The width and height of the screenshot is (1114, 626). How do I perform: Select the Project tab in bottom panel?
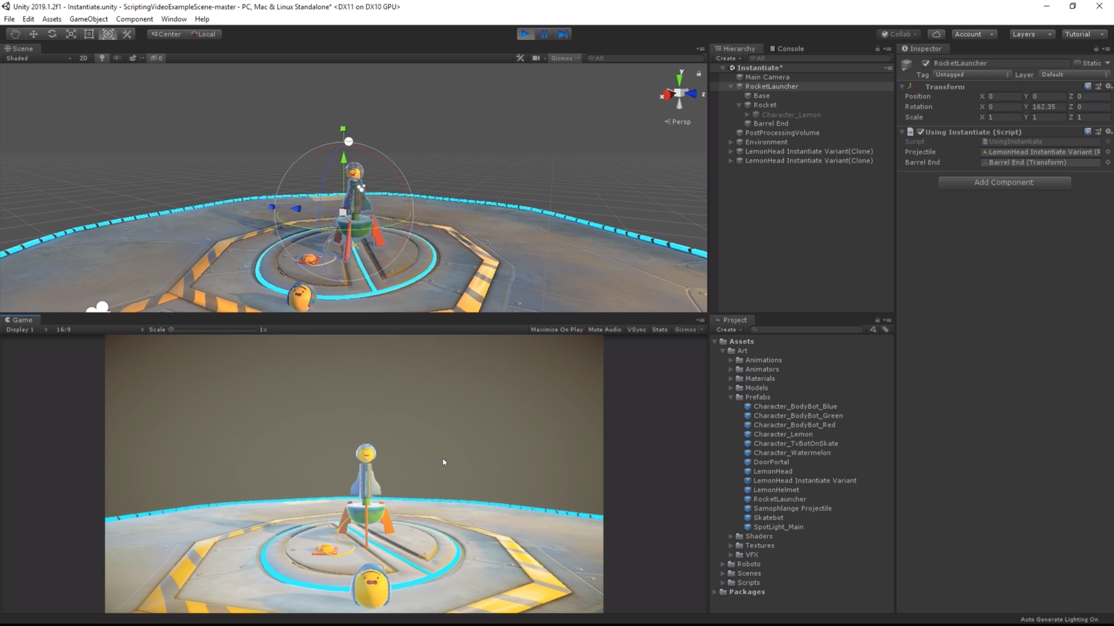pyautogui.click(x=735, y=320)
